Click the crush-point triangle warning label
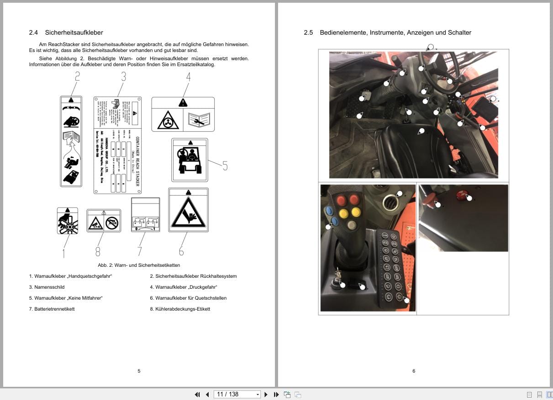The height and width of the screenshot is (400, 553). (188, 210)
